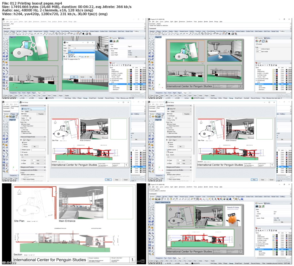Open the Font dropdown in the 00:01:00 Text dialog
Screen dimensions: 294x266
click(x=81, y=45)
